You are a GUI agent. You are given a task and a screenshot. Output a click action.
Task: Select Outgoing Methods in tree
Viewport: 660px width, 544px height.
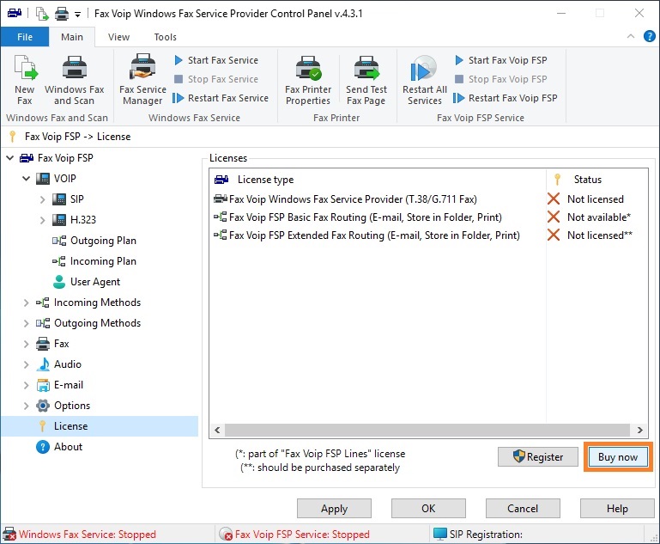tap(88, 323)
